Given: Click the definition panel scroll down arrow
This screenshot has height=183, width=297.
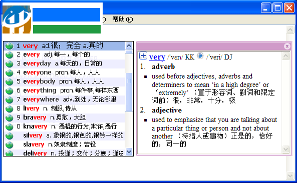Looking at the screenshot, I should coord(285,149).
